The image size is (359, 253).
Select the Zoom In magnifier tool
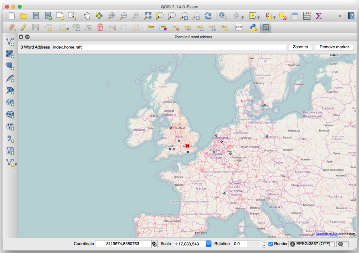(111, 16)
